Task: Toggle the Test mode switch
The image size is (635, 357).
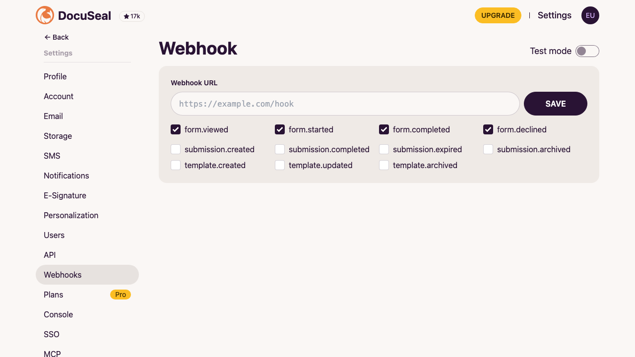Action: 587,51
